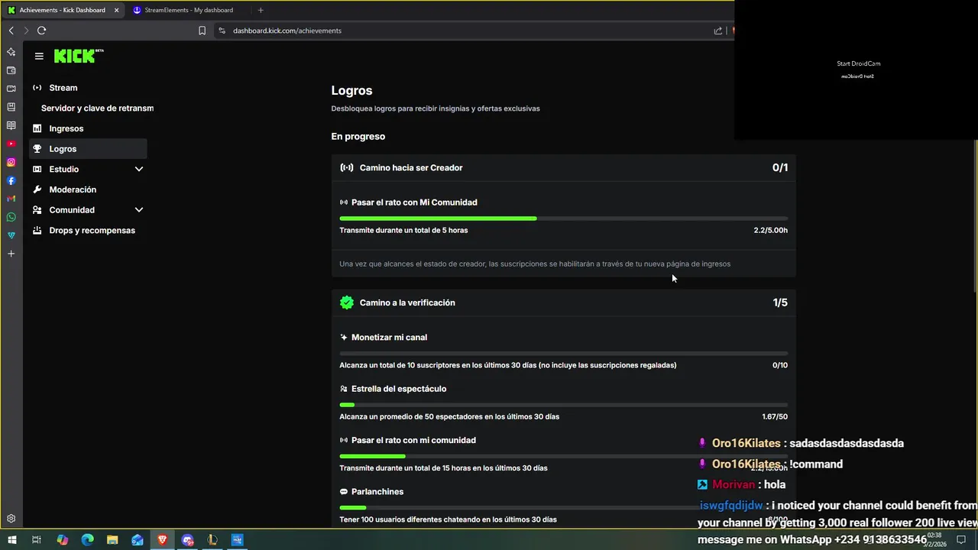This screenshot has height=550, width=978.
Task: Open the Reading List sidebar icon
Action: click(x=11, y=125)
